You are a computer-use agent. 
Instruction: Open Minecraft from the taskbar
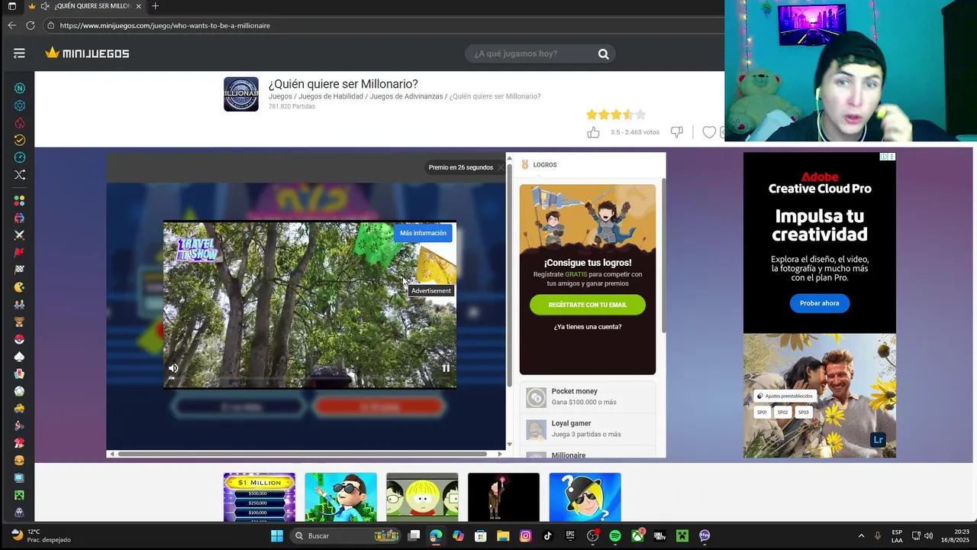(x=682, y=535)
